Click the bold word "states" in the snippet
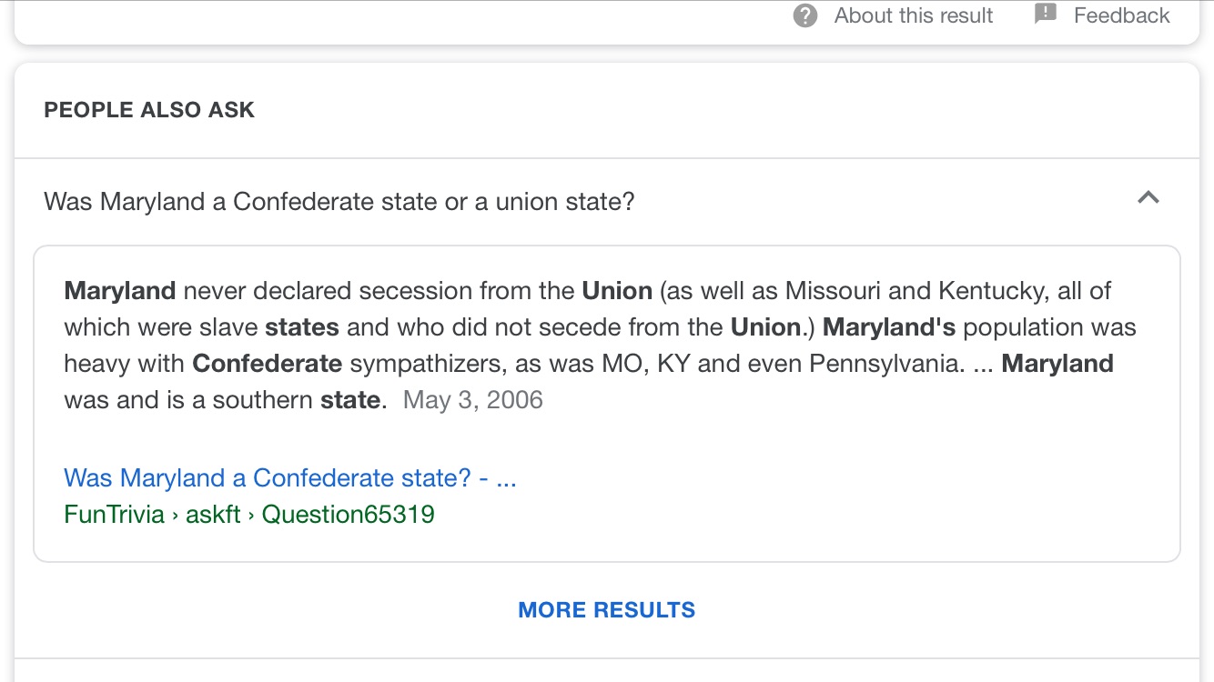This screenshot has height=682, width=1214. [302, 327]
